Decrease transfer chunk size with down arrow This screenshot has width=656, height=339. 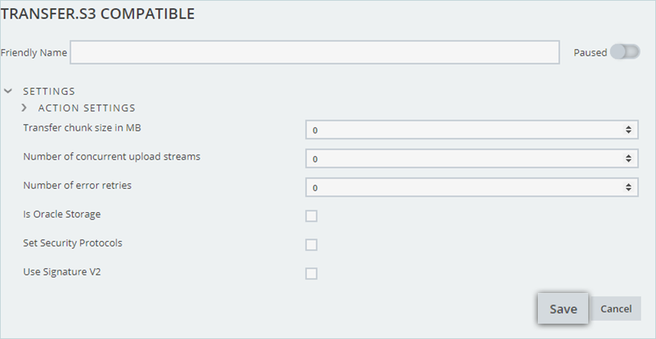point(628,132)
